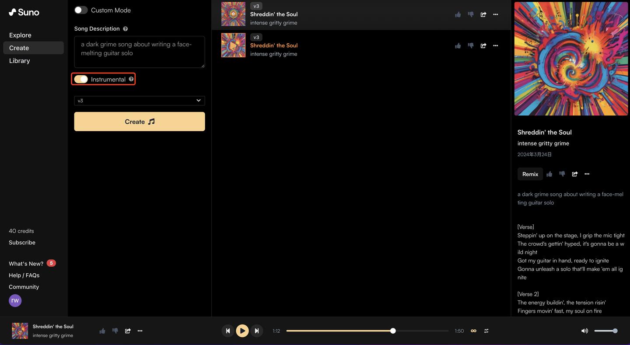Open help tooltip beside Instrumental
The image size is (630, 345).
pos(131,79)
